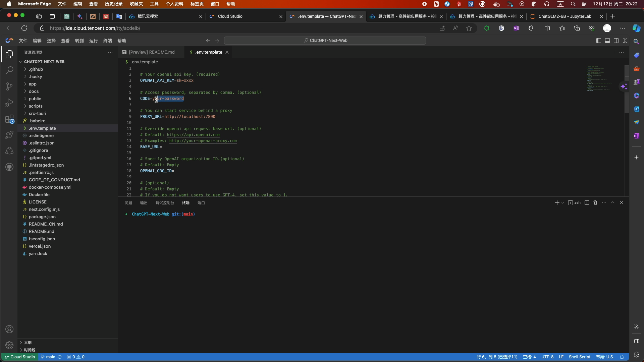The image size is (644, 362).
Task: Open the Extensions view icon
Action: (9, 119)
